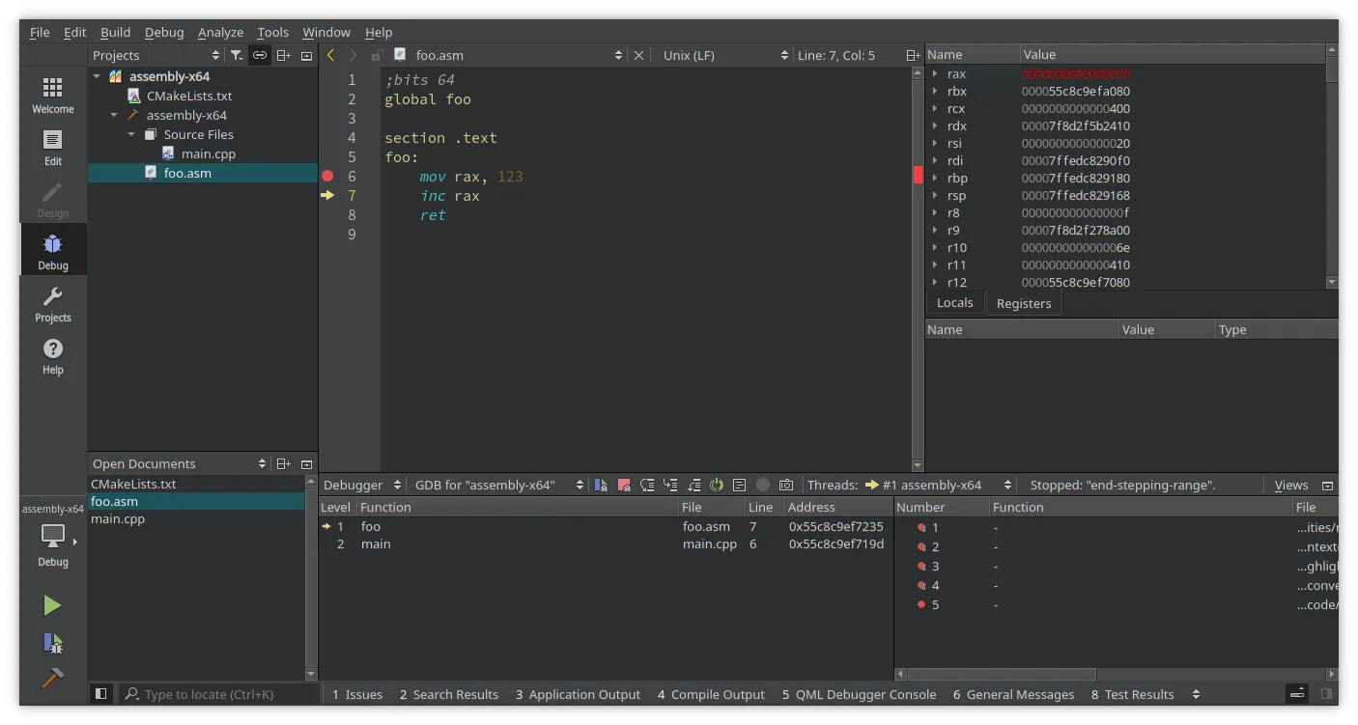The width and height of the screenshot is (1358, 725).
Task: Click the camera snapshot icon in debugger toolbar
Action: pos(786,485)
